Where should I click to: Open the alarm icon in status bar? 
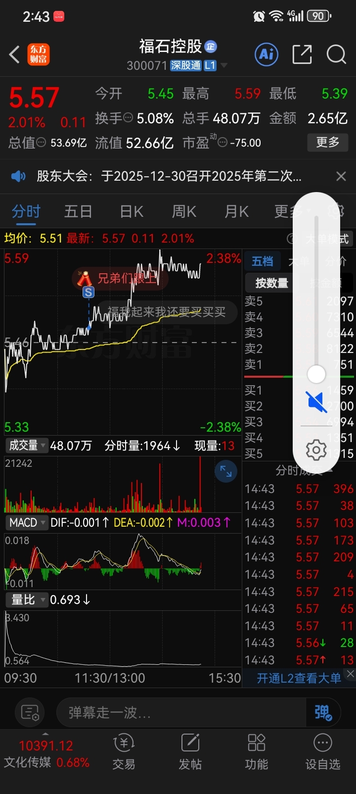259,16
